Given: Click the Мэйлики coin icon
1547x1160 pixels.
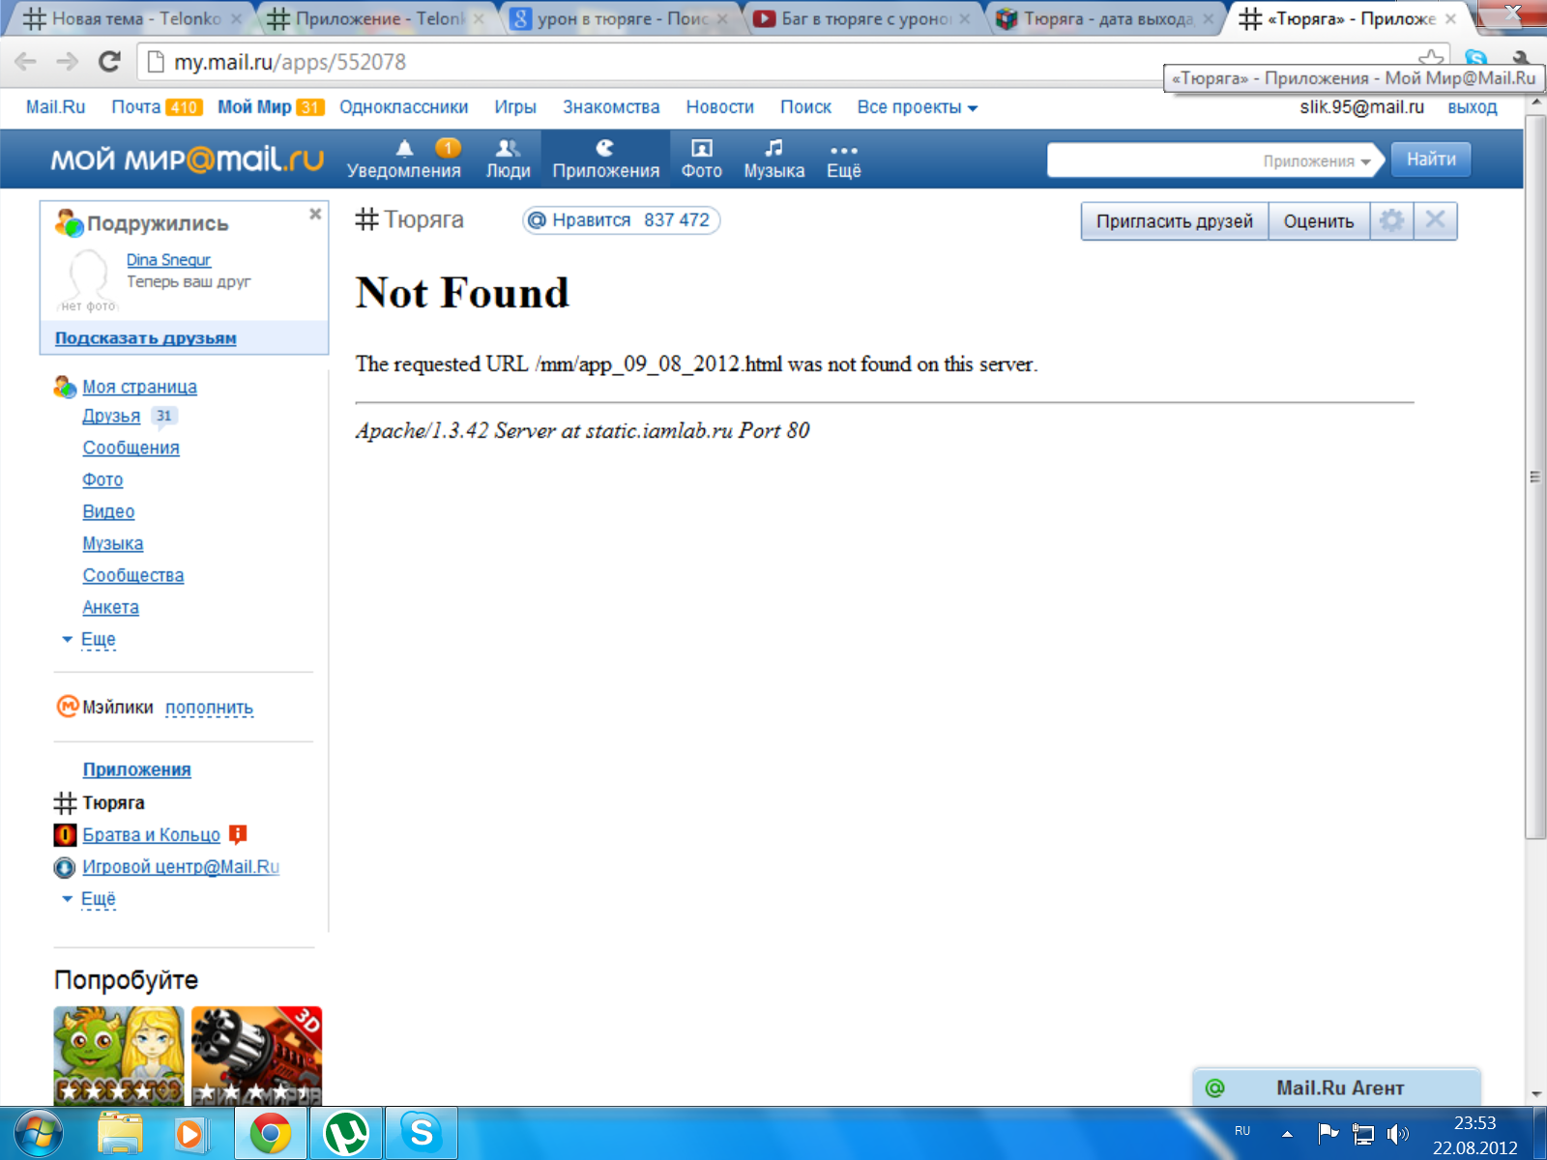Looking at the screenshot, I should tap(67, 707).
